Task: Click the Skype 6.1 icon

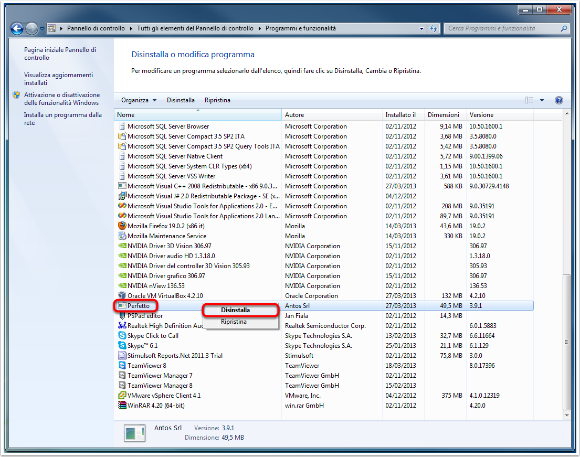Action: point(122,345)
